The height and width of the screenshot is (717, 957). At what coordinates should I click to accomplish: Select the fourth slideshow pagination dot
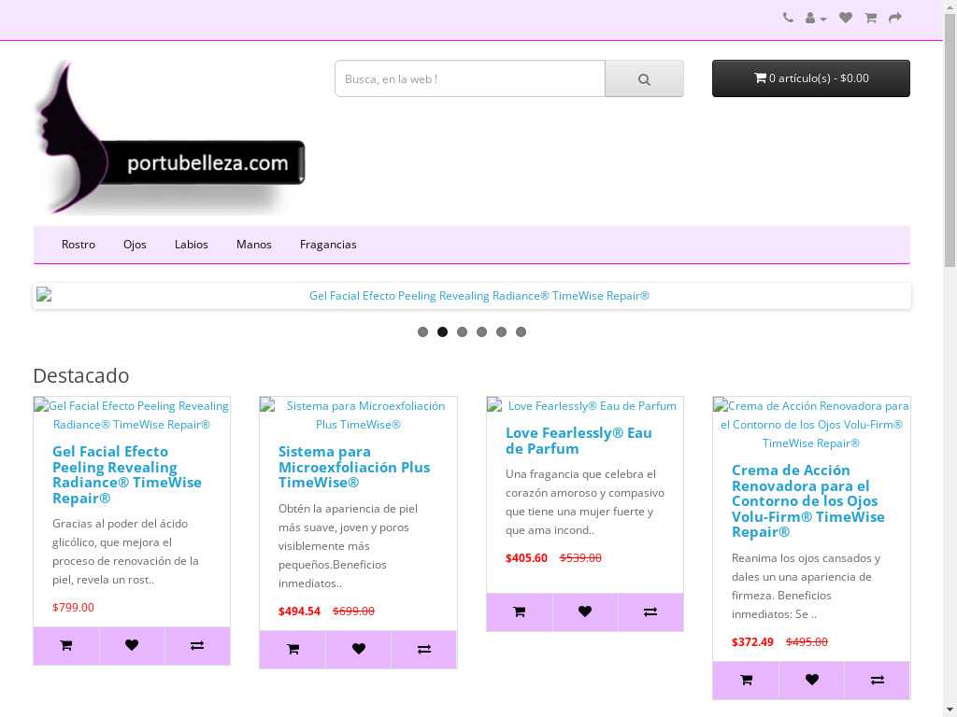click(x=481, y=331)
